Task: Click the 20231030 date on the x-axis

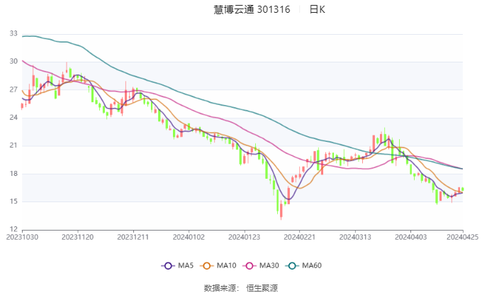Action: (x=23, y=236)
